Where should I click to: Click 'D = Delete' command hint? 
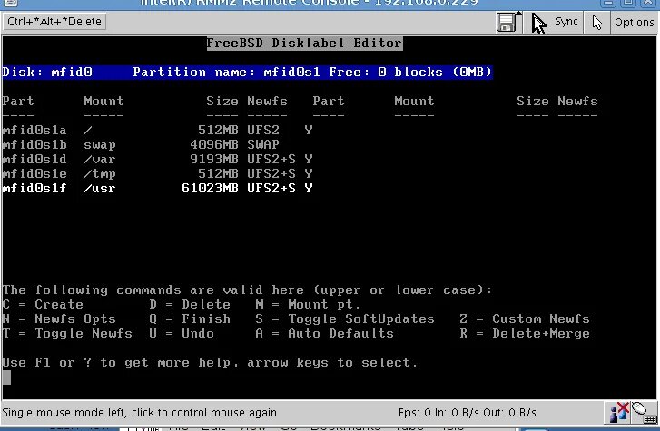click(x=190, y=304)
